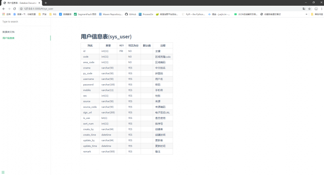Close the Database Document tab
The width and height of the screenshot is (324, 175).
coord(39,3)
